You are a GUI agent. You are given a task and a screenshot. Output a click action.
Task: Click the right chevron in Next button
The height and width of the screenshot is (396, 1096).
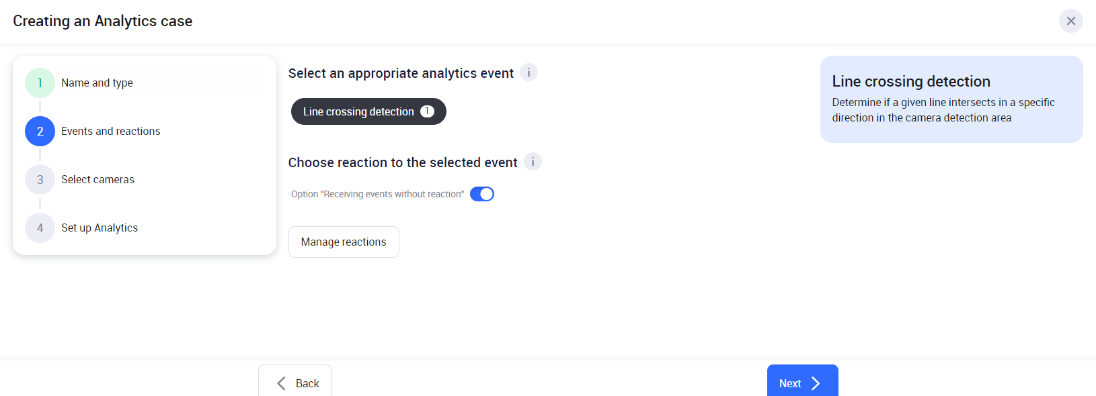(816, 383)
